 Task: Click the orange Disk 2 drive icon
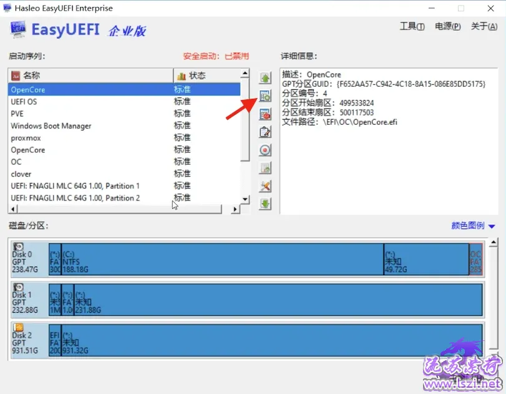(x=18, y=327)
